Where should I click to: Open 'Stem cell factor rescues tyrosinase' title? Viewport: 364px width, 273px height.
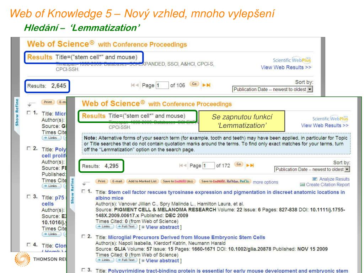pos(220,195)
